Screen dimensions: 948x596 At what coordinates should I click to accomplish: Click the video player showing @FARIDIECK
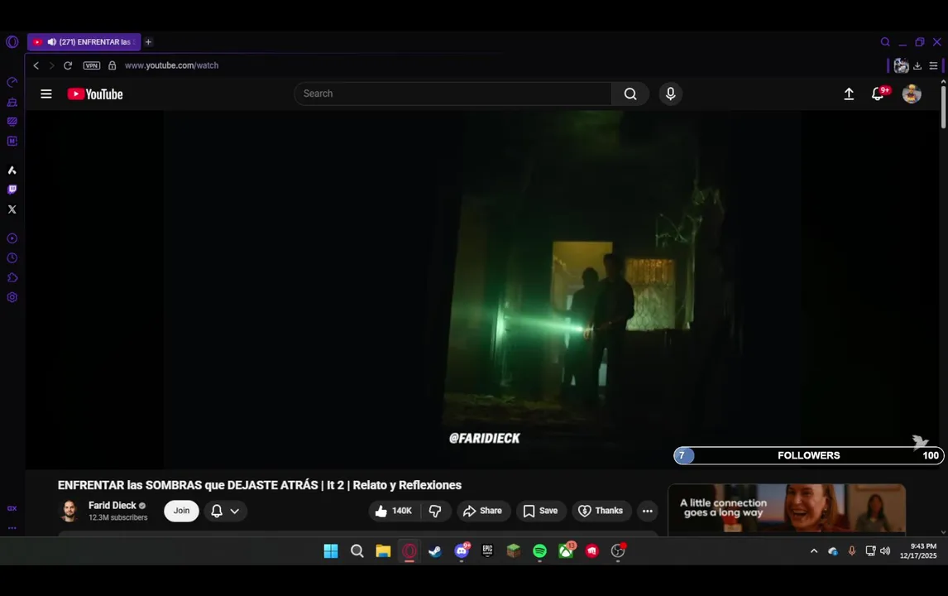[x=482, y=289]
